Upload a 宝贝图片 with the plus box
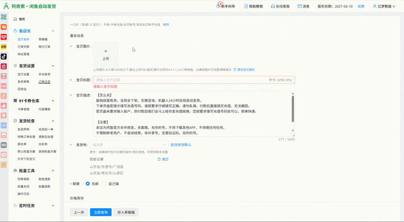404x222 pixels. pyautogui.click(x=106, y=54)
